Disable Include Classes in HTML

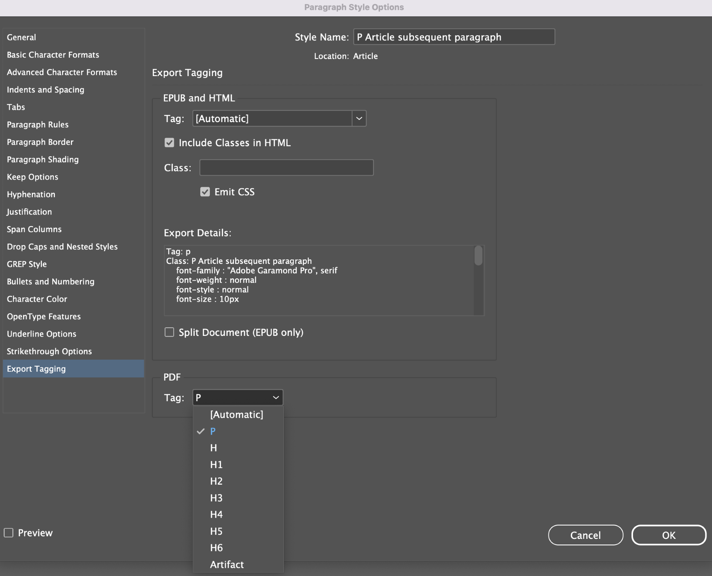169,143
